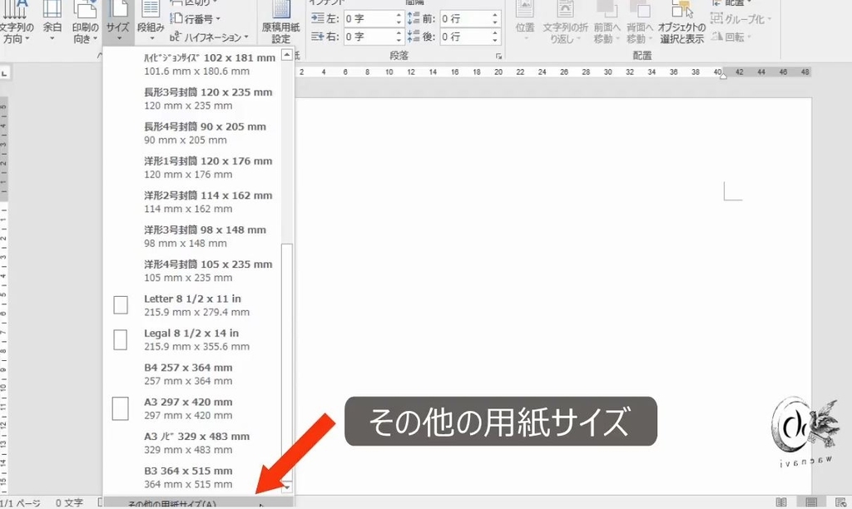Click the 文字列の折り返し wrap text button

pyautogui.click(x=565, y=22)
